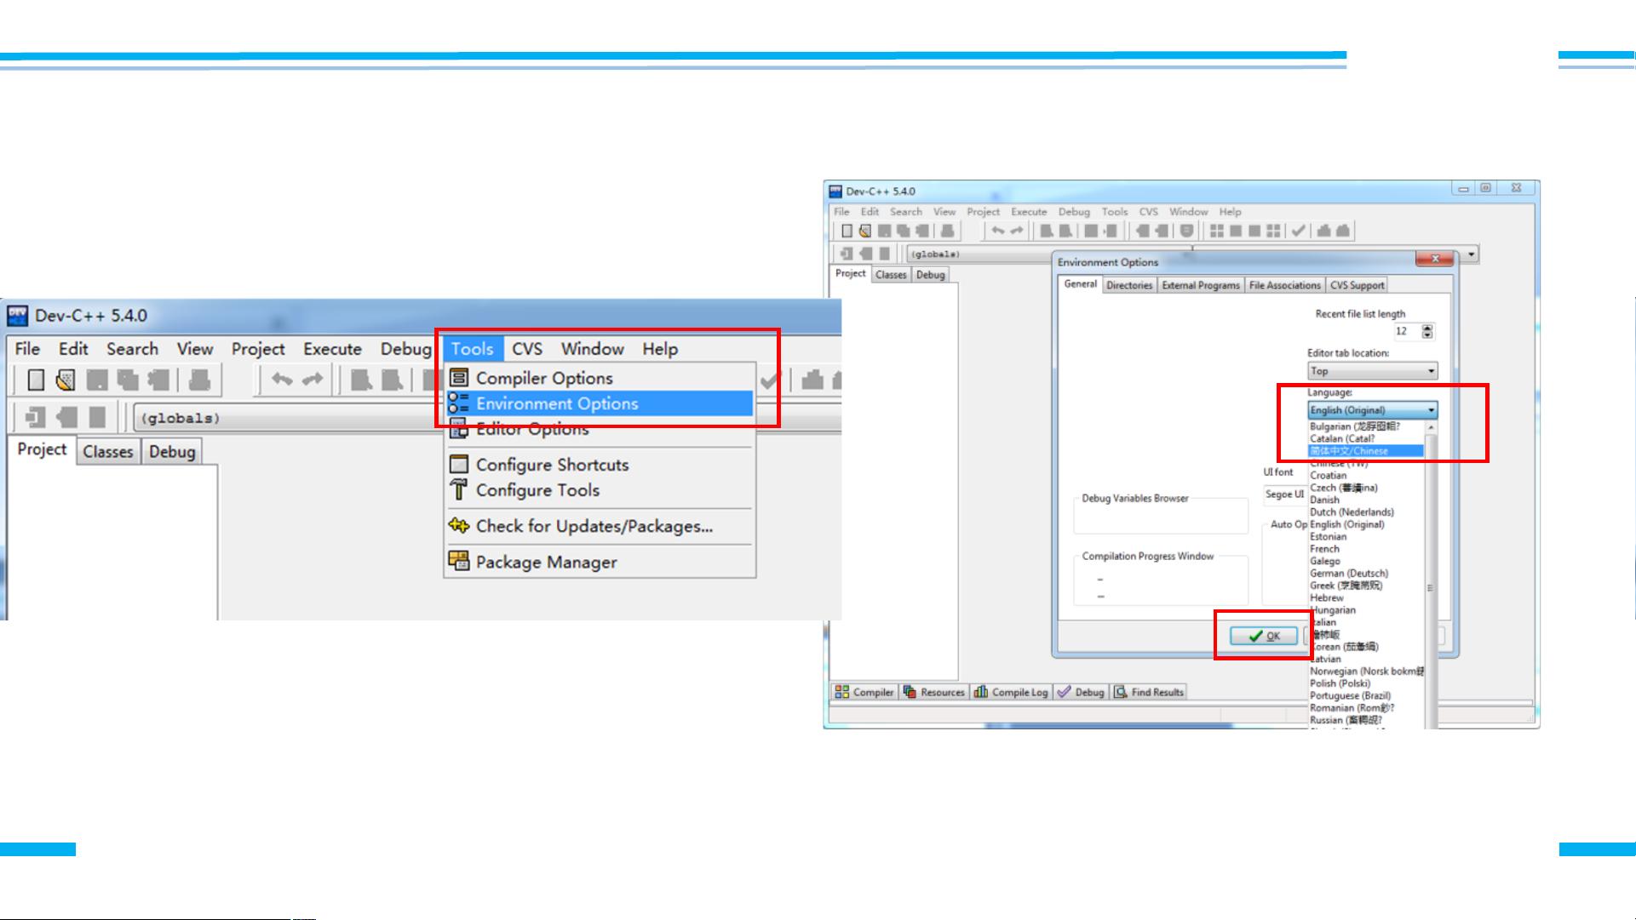1636x920 pixels.
Task: Select French in the language list
Action: tap(1366, 549)
